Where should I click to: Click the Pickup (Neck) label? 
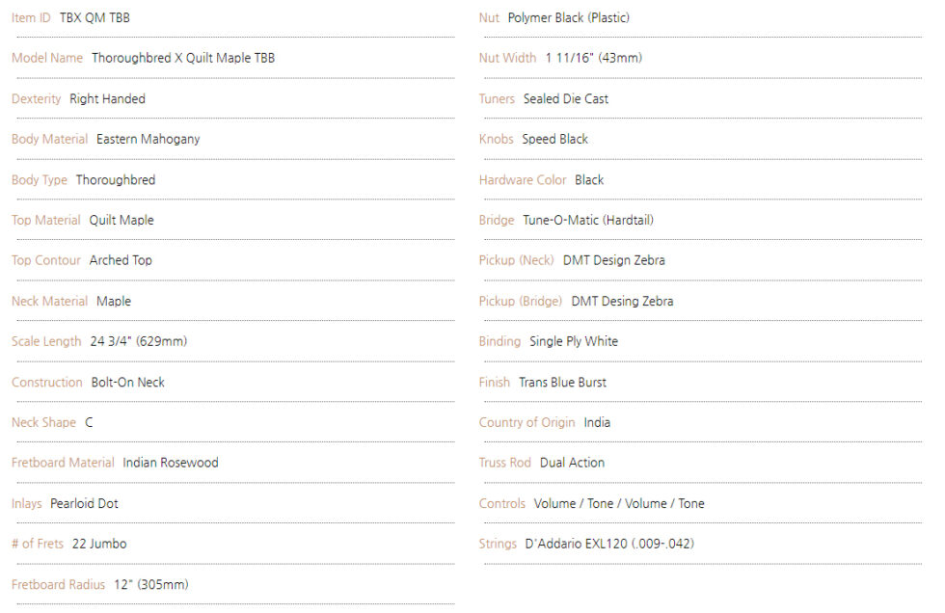tap(516, 260)
